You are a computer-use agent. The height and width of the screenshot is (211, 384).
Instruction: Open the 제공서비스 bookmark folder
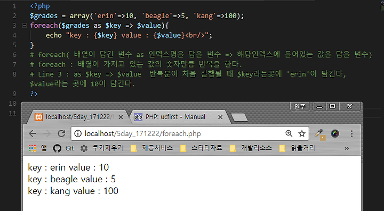pyautogui.click(x=151, y=148)
